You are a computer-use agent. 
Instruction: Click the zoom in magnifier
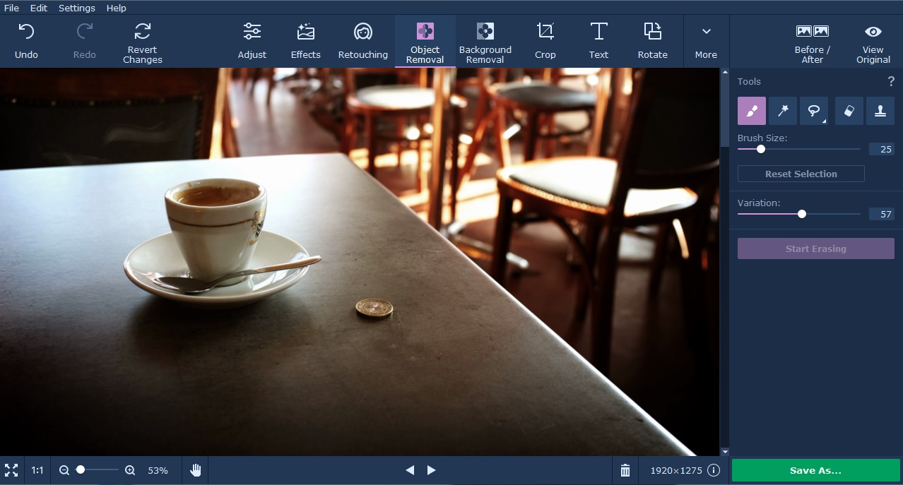point(130,470)
